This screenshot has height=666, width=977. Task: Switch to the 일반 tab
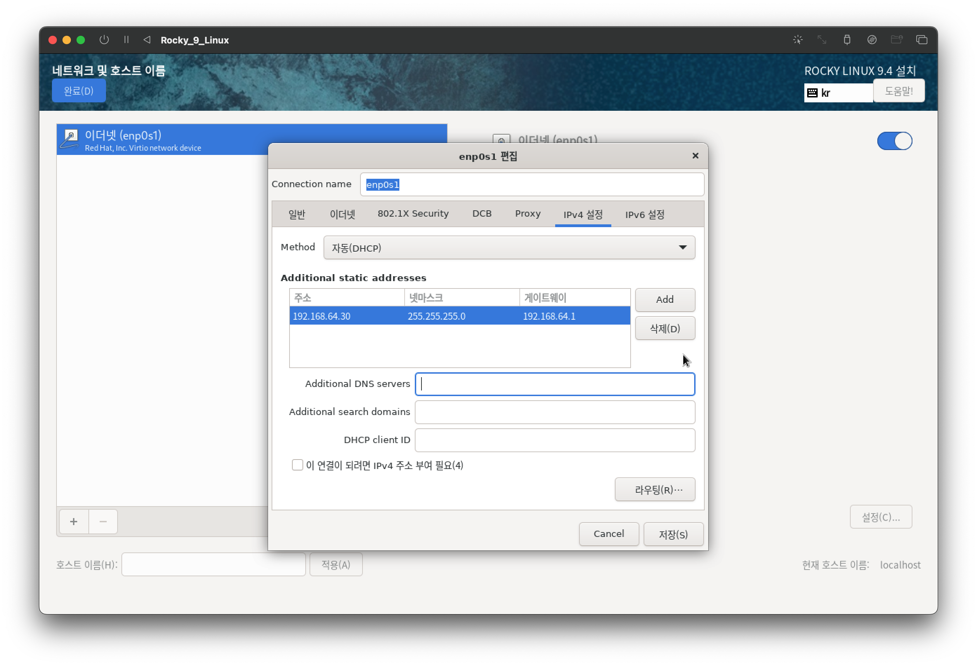click(x=297, y=214)
